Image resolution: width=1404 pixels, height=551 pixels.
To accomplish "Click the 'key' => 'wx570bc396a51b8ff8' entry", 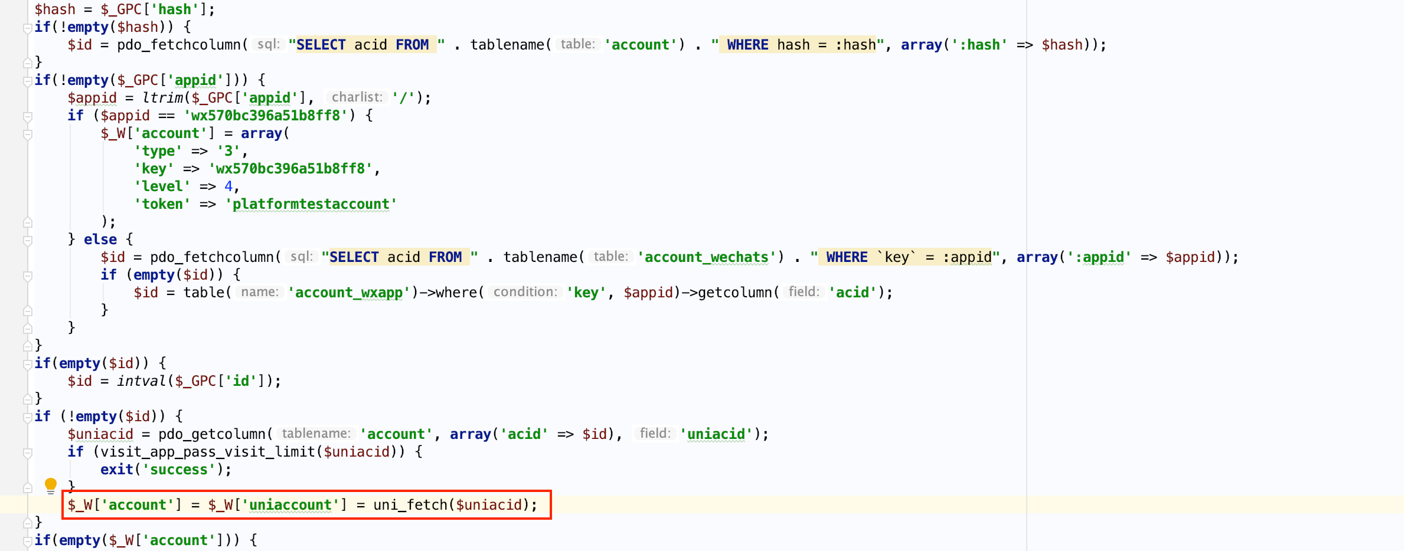I will tap(257, 169).
